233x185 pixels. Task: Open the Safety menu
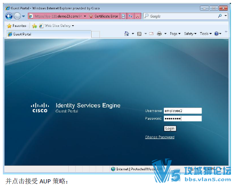[190, 34]
